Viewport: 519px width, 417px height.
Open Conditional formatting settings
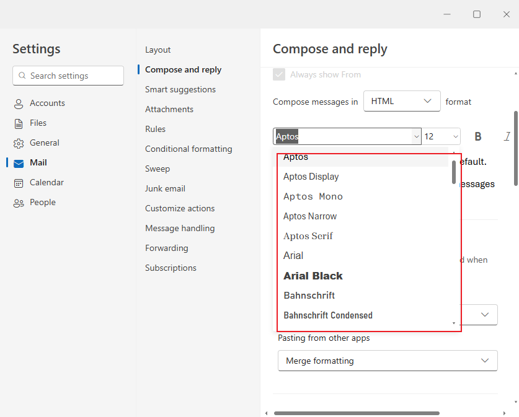coord(189,149)
